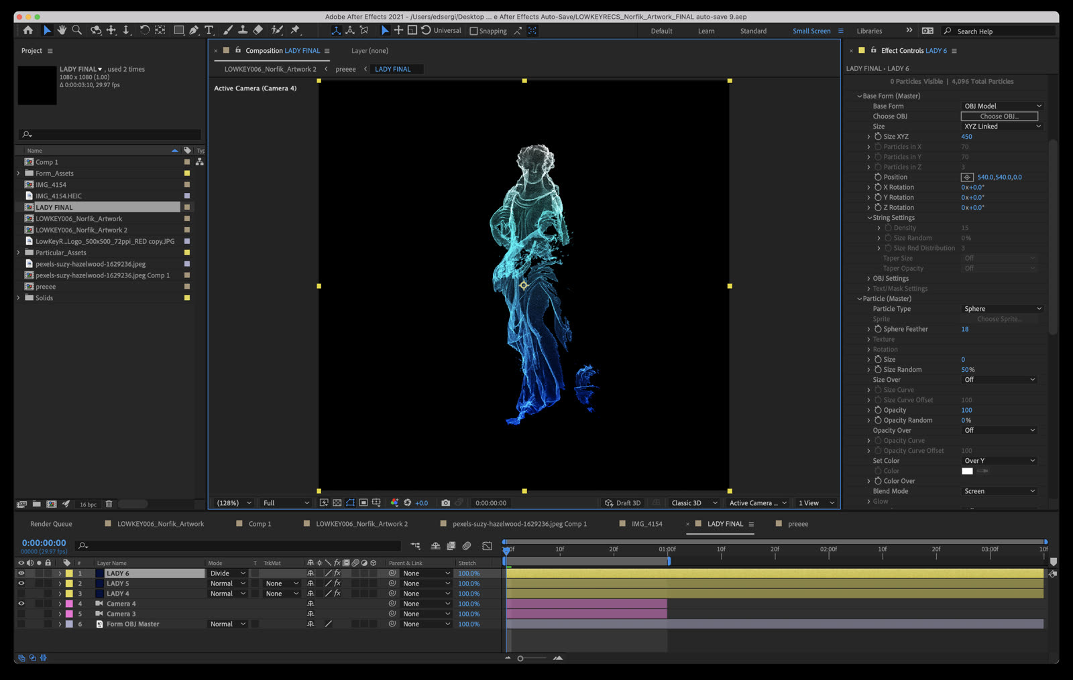This screenshot has height=680, width=1073.
Task: Open the Set Color dropdown
Action: coord(1000,461)
